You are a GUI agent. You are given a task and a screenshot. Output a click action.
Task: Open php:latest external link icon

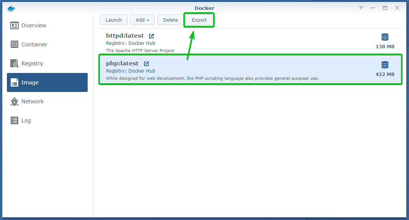(x=146, y=64)
